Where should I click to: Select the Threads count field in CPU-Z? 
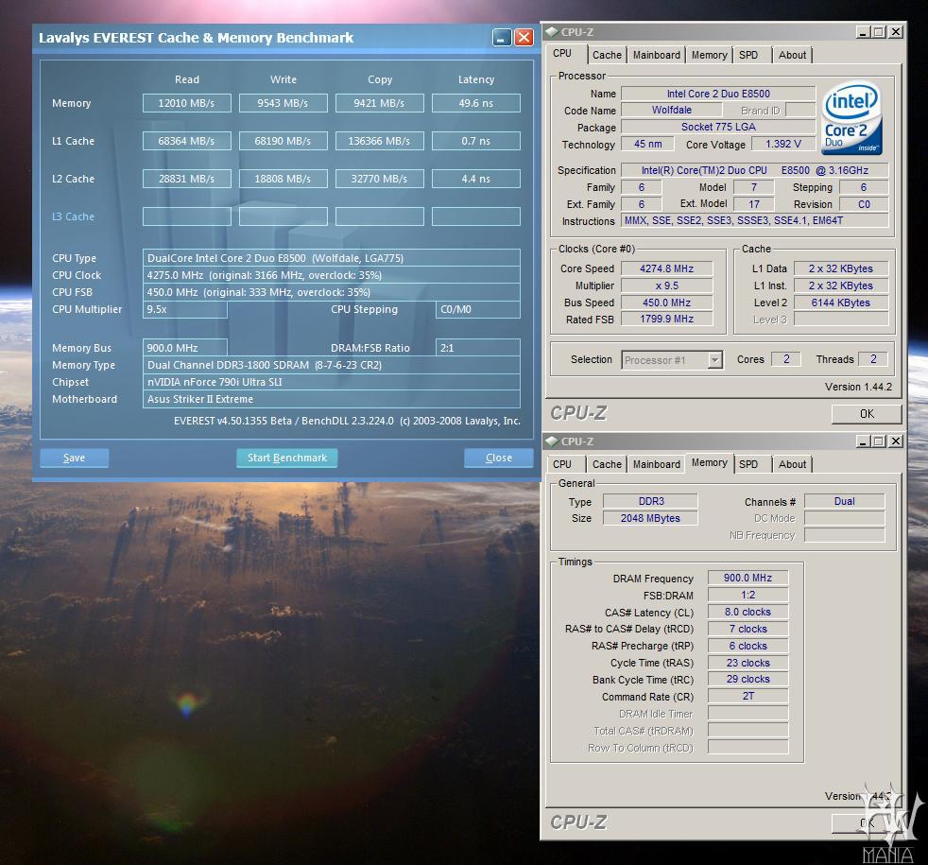tap(873, 359)
